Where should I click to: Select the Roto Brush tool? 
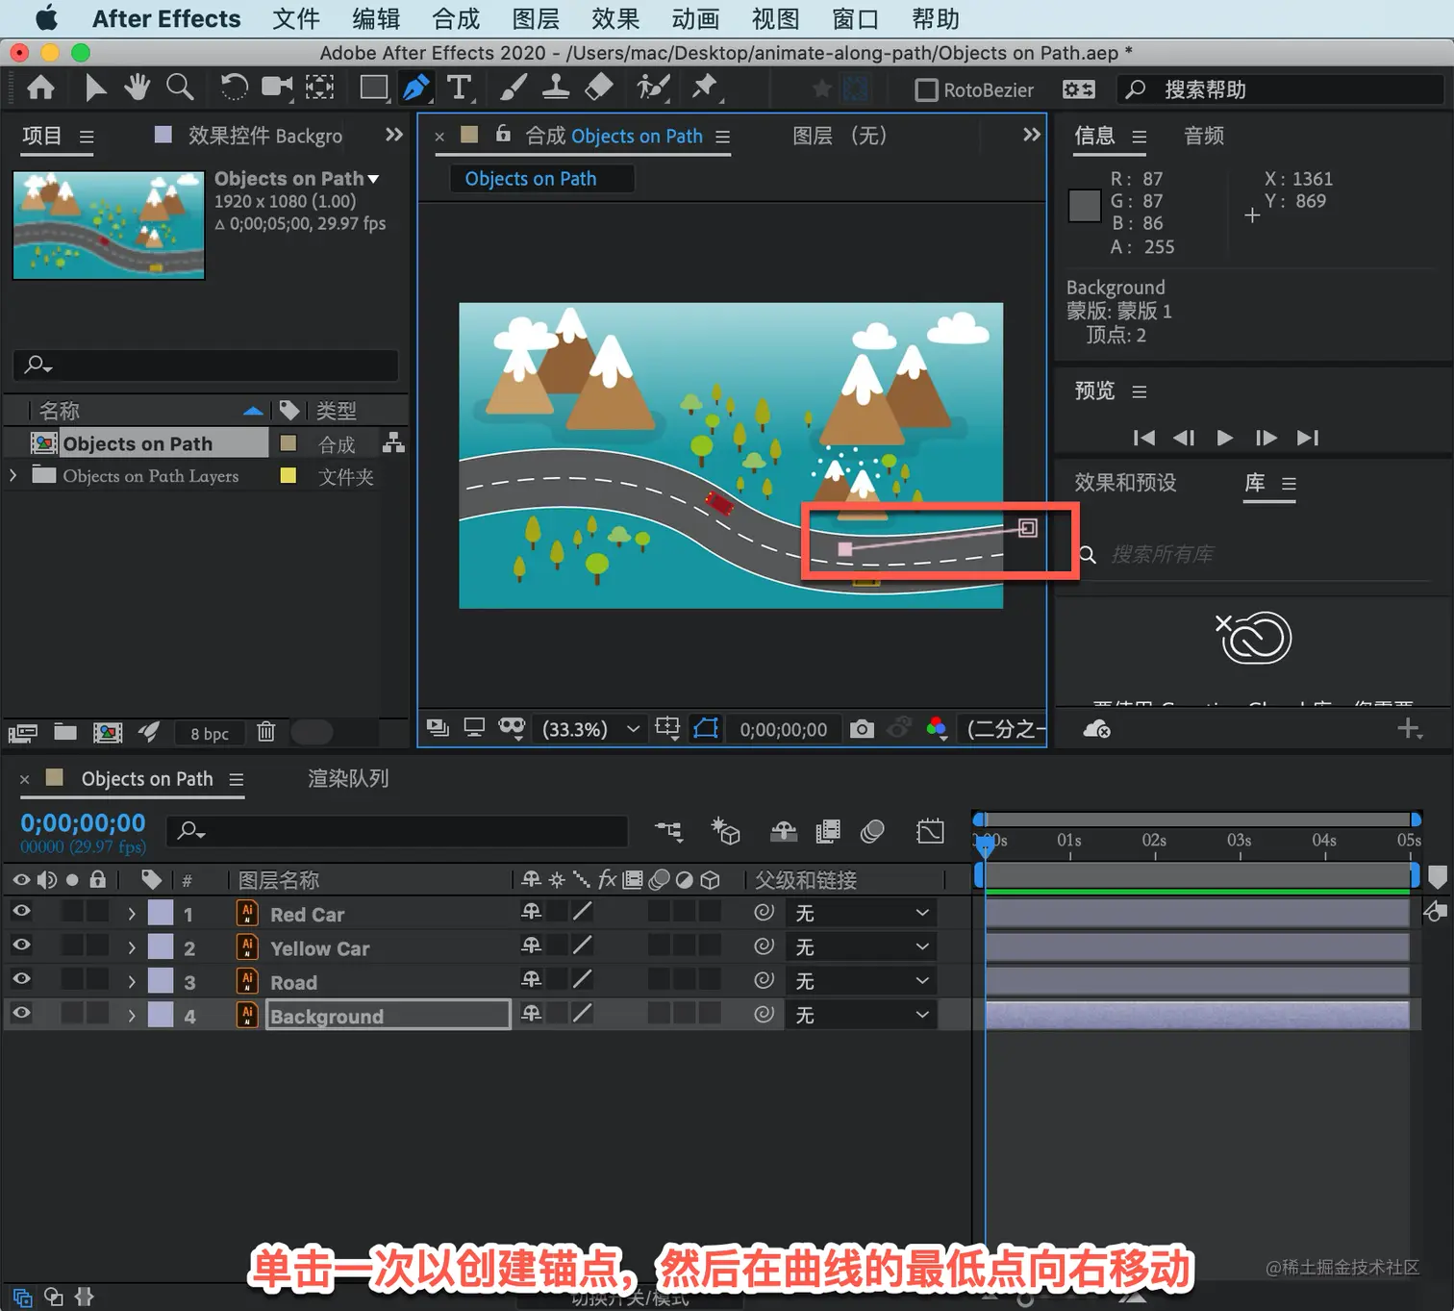click(653, 88)
